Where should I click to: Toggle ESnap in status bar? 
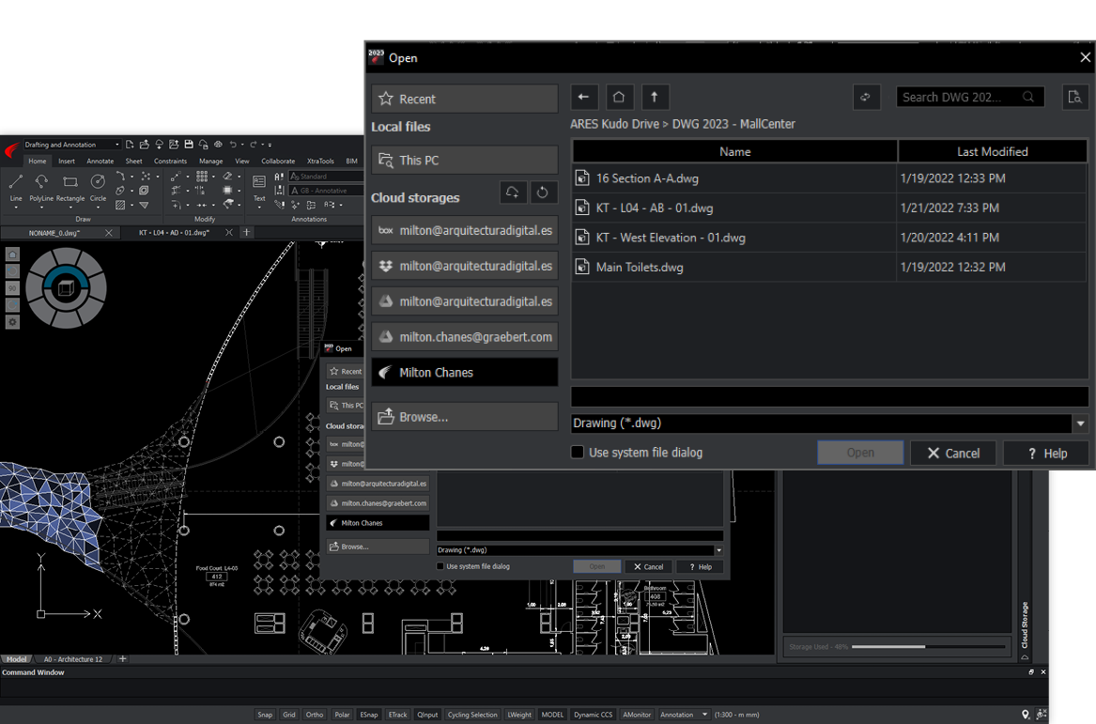click(368, 715)
